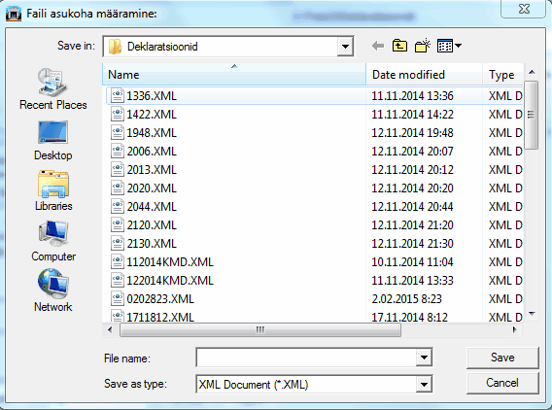Go back using the arrow icon
This screenshot has height=410, width=552.
[378, 46]
